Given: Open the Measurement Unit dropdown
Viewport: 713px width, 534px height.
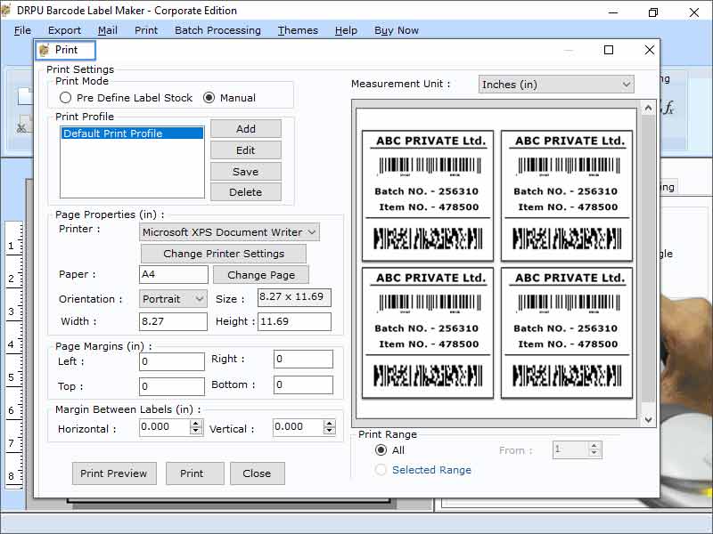Looking at the screenshot, I should [628, 83].
